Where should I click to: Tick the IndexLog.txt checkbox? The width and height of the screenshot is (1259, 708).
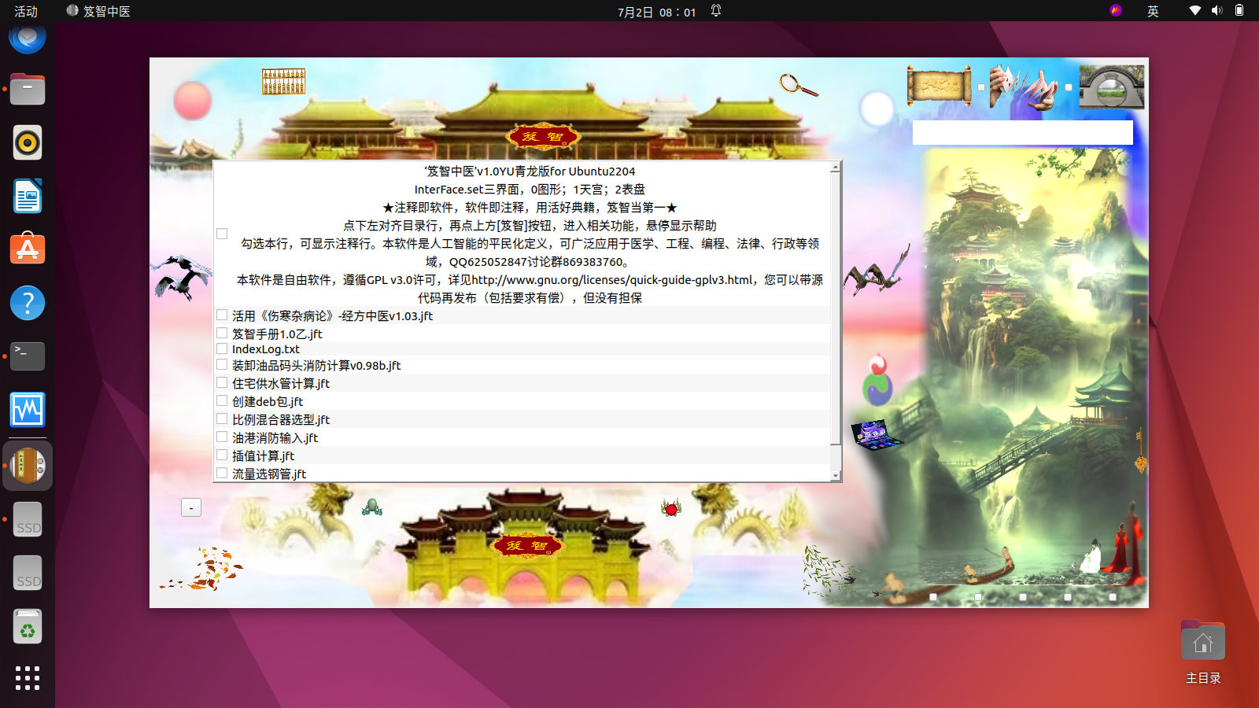pos(222,348)
